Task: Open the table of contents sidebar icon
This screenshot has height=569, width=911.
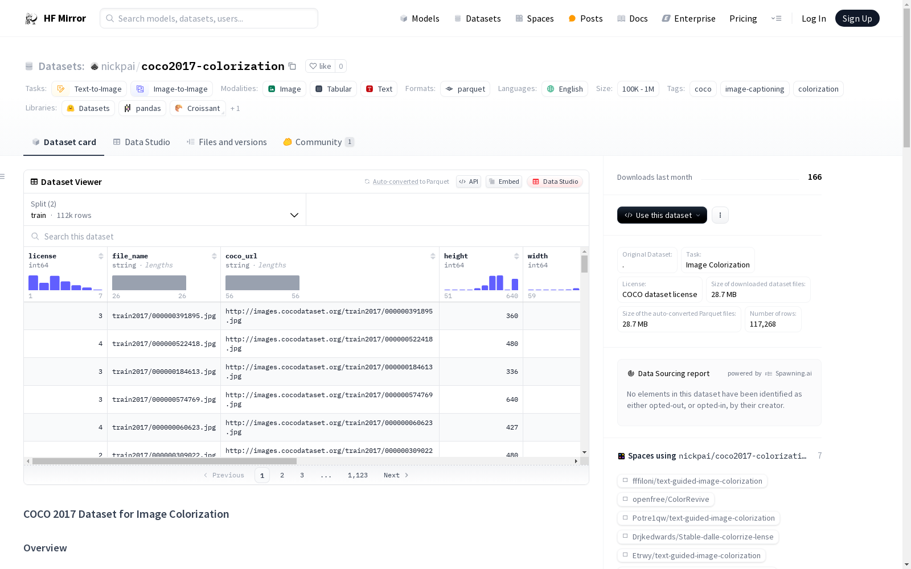Action: pyautogui.click(x=2, y=176)
